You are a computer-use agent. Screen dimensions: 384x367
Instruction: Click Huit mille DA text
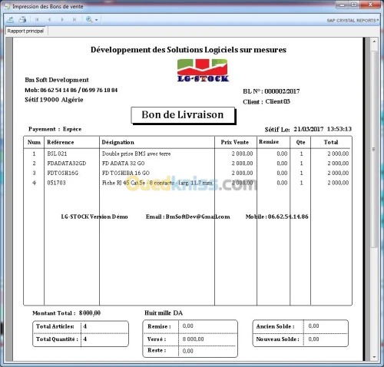click(x=164, y=313)
